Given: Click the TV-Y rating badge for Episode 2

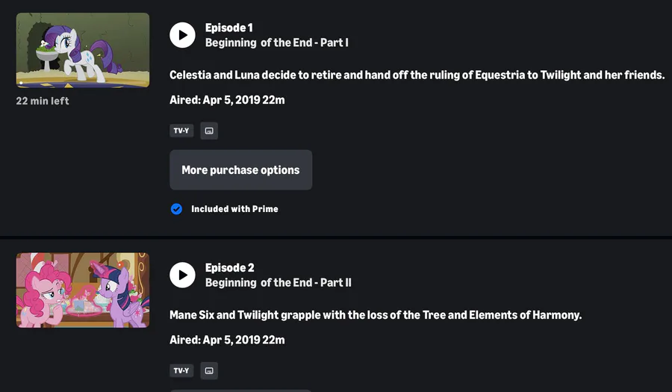Looking at the screenshot, I should (181, 370).
